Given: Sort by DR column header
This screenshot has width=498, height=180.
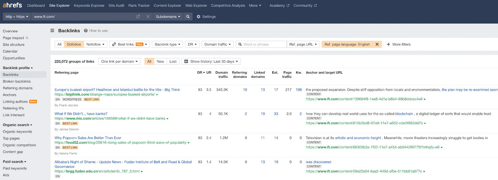Looking at the screenshot, I should point(201,73).
